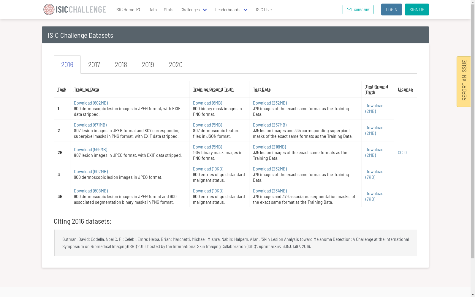Image resolution: width=475 pixels, height=297 pixels.
Task: Click the Gutman et al. citation block
Action: (235, 243)
